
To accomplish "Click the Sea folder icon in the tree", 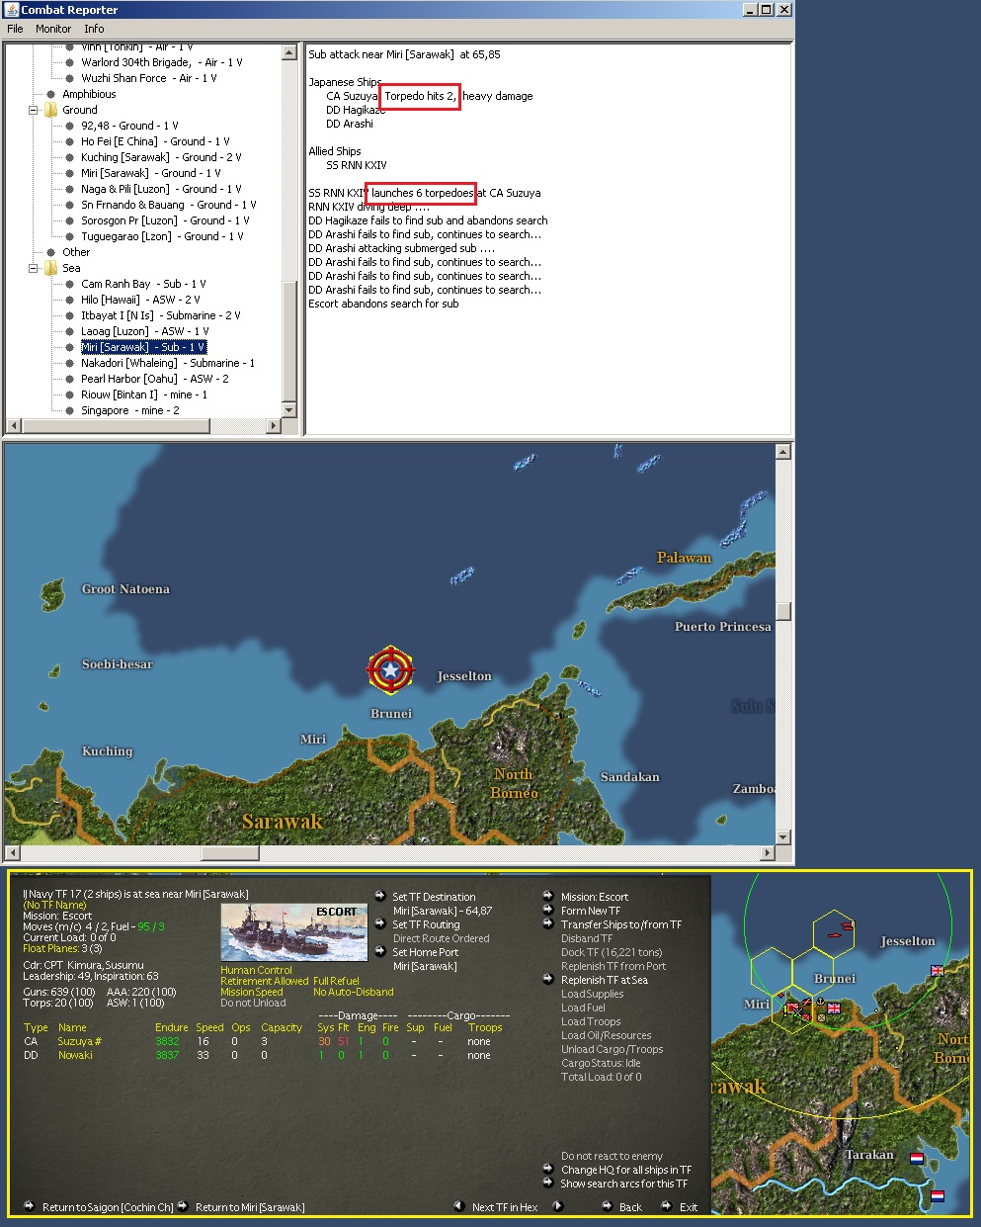I will pos(50,268).
